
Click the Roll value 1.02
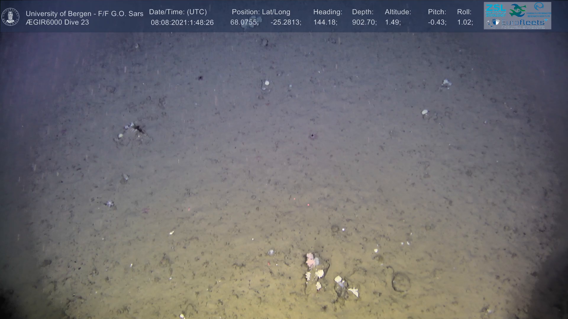coord(465,22)
